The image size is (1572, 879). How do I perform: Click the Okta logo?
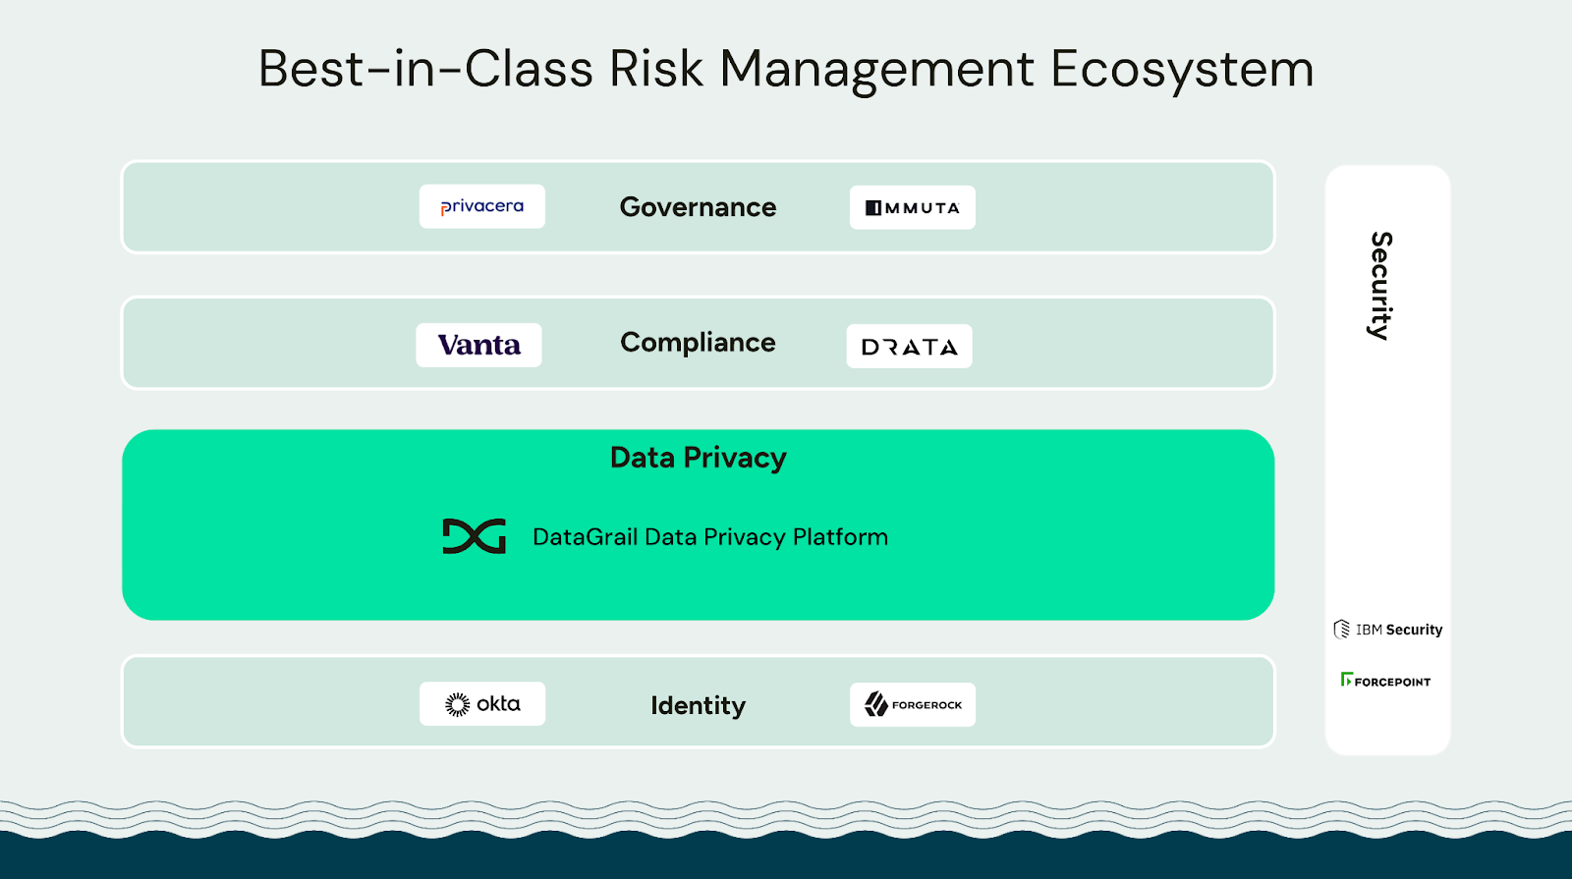[482, 704]
